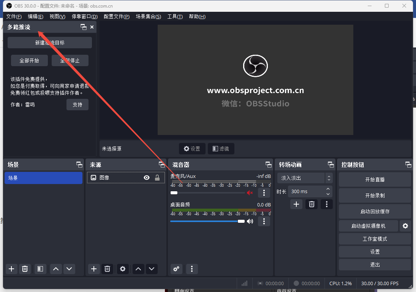Open 麦克风/Aux three-dot options menu
Viewport: 416px width, 292px height.
(x=264, y=193)
